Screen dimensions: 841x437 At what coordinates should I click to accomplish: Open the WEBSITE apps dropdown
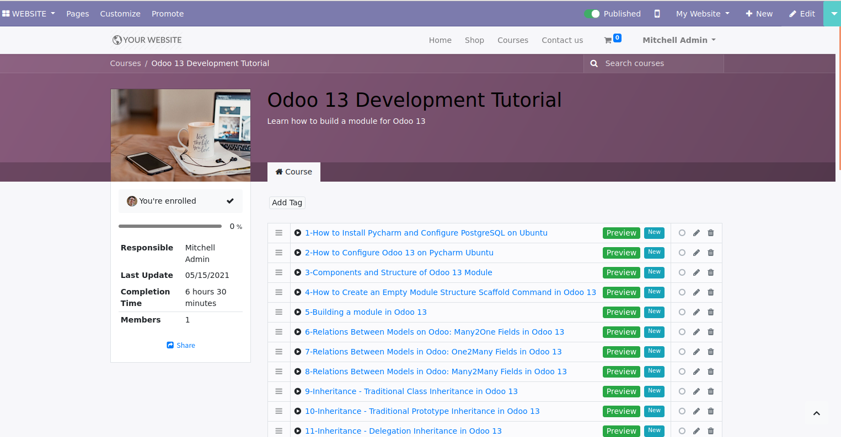[x=29, y=14]
